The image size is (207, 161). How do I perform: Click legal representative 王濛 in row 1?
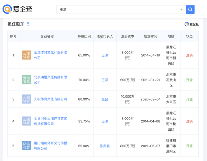pos(105,55)
